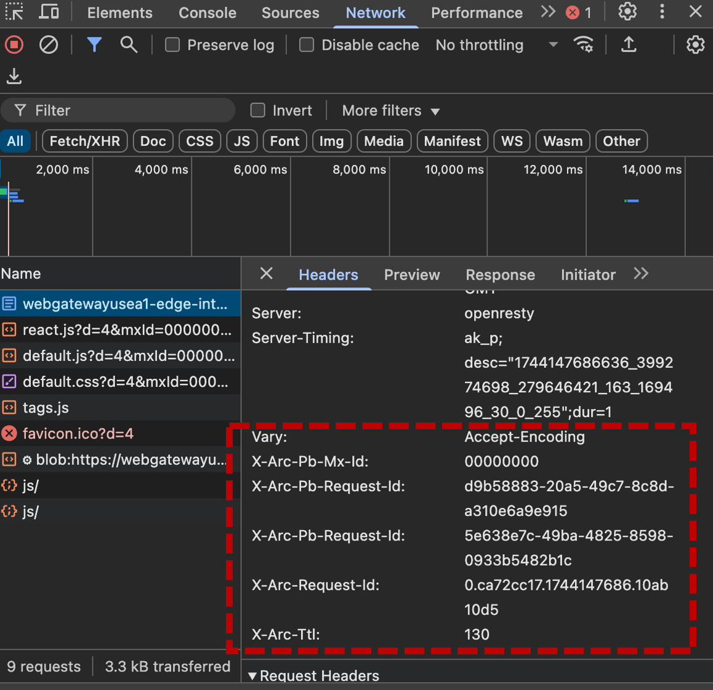Open the Response tab

click(500, 274)
